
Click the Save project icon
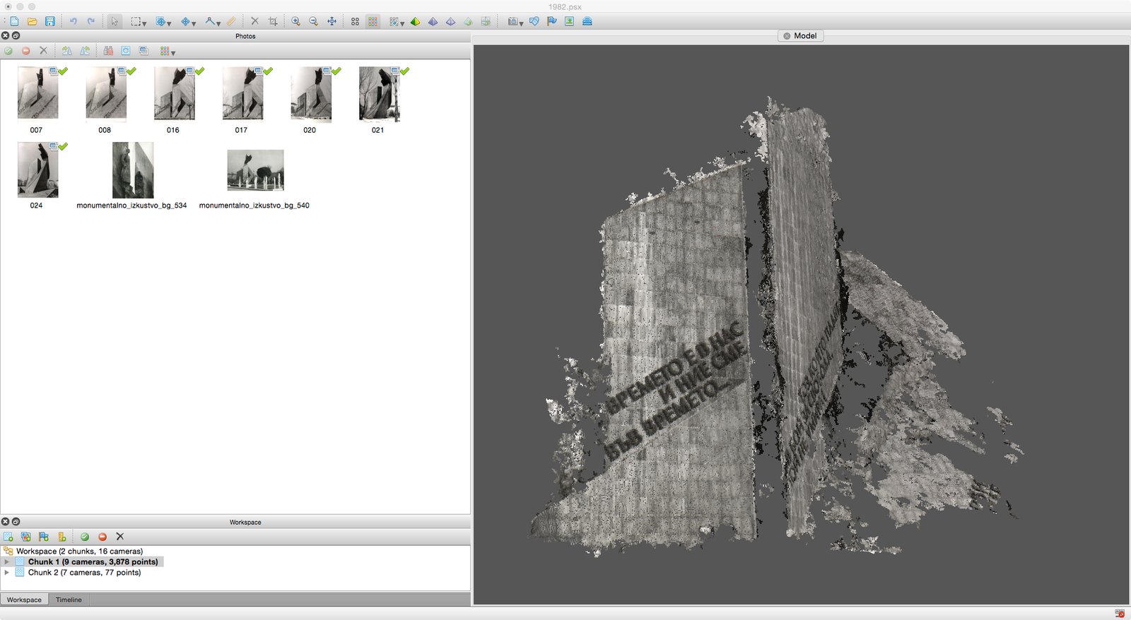[49, 21]
